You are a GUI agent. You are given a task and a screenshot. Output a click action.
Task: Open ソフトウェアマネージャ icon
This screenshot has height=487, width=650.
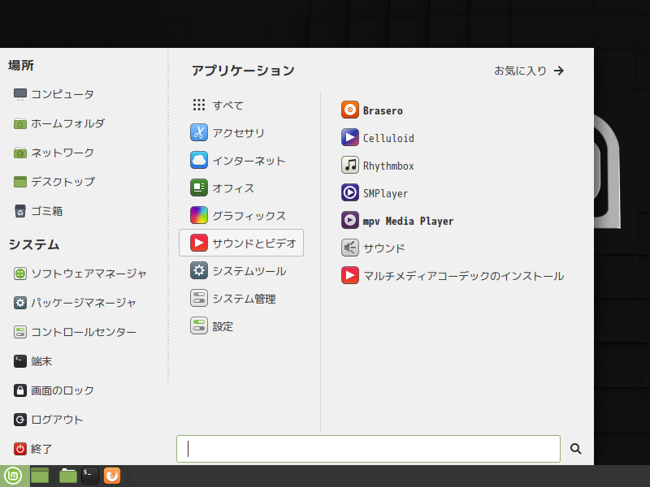click(19, 274)
